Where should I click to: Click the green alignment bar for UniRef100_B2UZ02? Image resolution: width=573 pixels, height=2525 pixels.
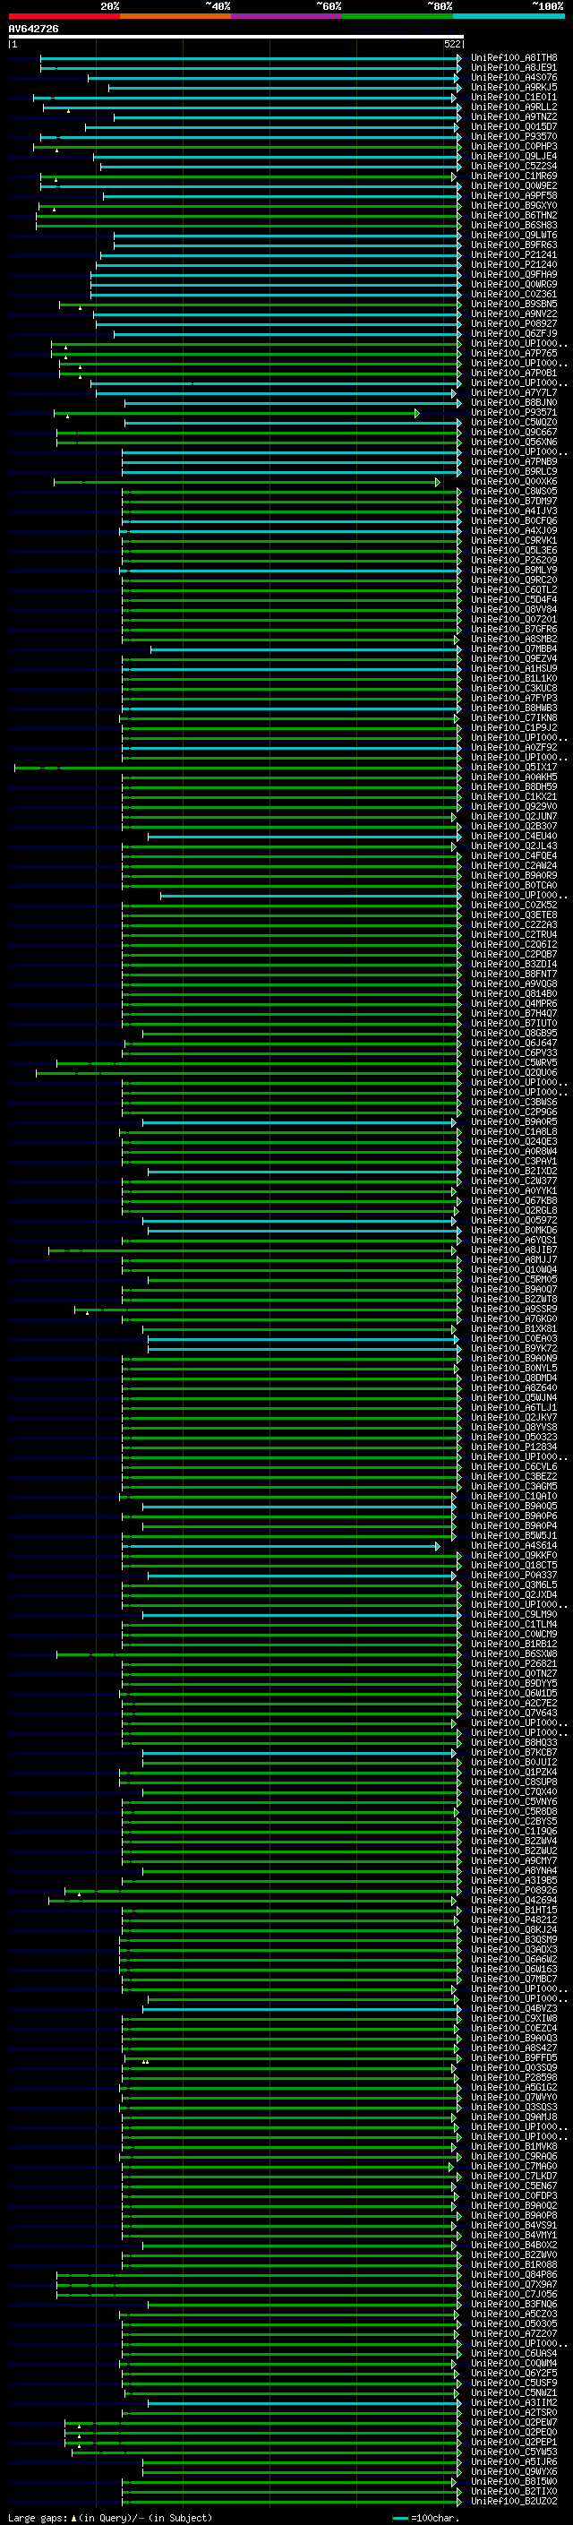[291, 2502]
